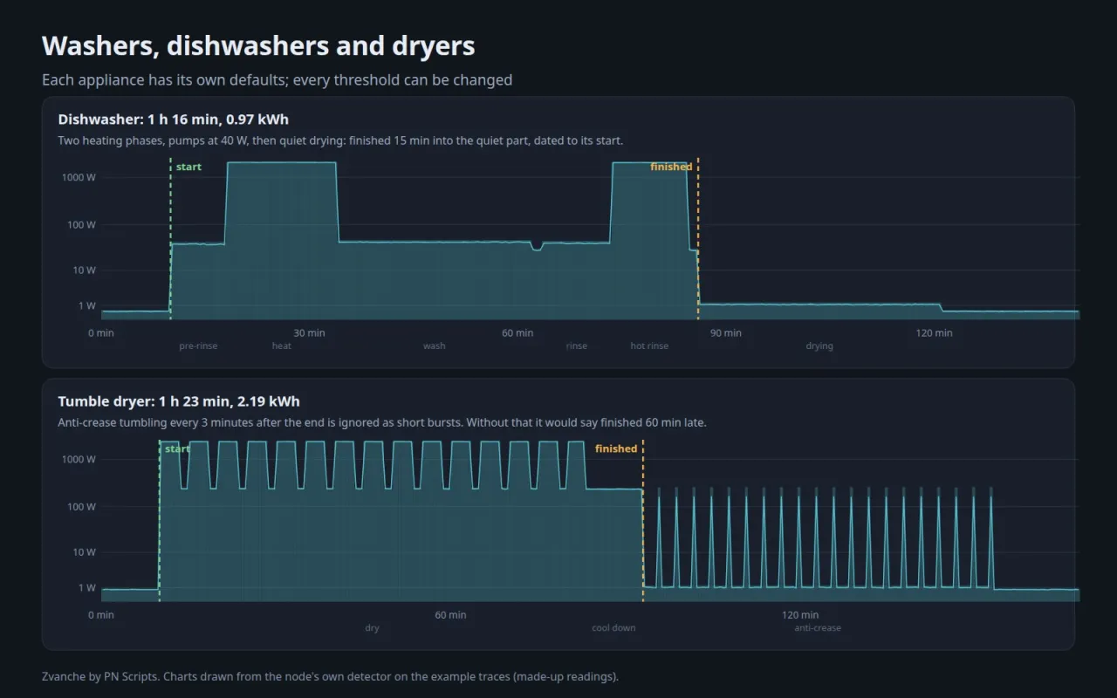Image resolution: width=1117 pixels, height=698 pixels.
Task: Click the dishwasher orange 'finished' marker label
Action: pyautogui.click(x=671, y=167)
